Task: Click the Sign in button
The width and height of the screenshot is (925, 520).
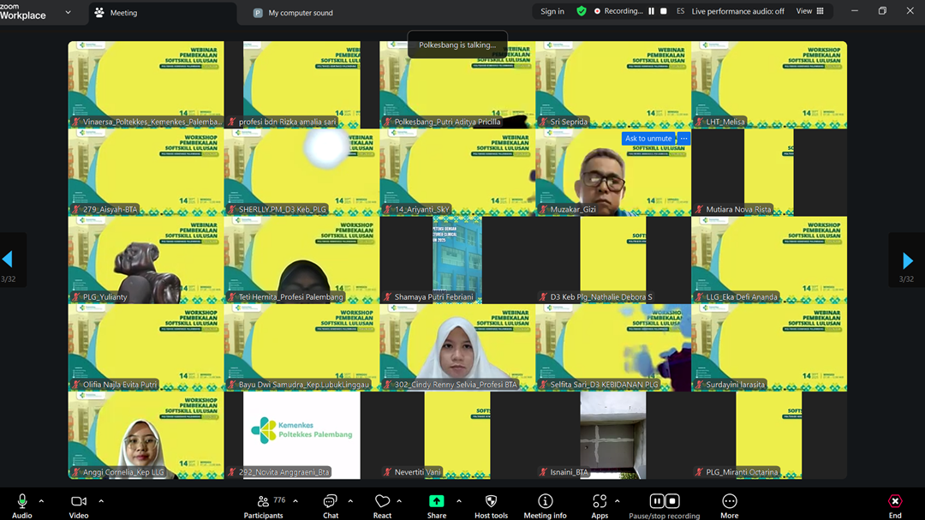Action: pyautogui.click(x=552, y=11)
